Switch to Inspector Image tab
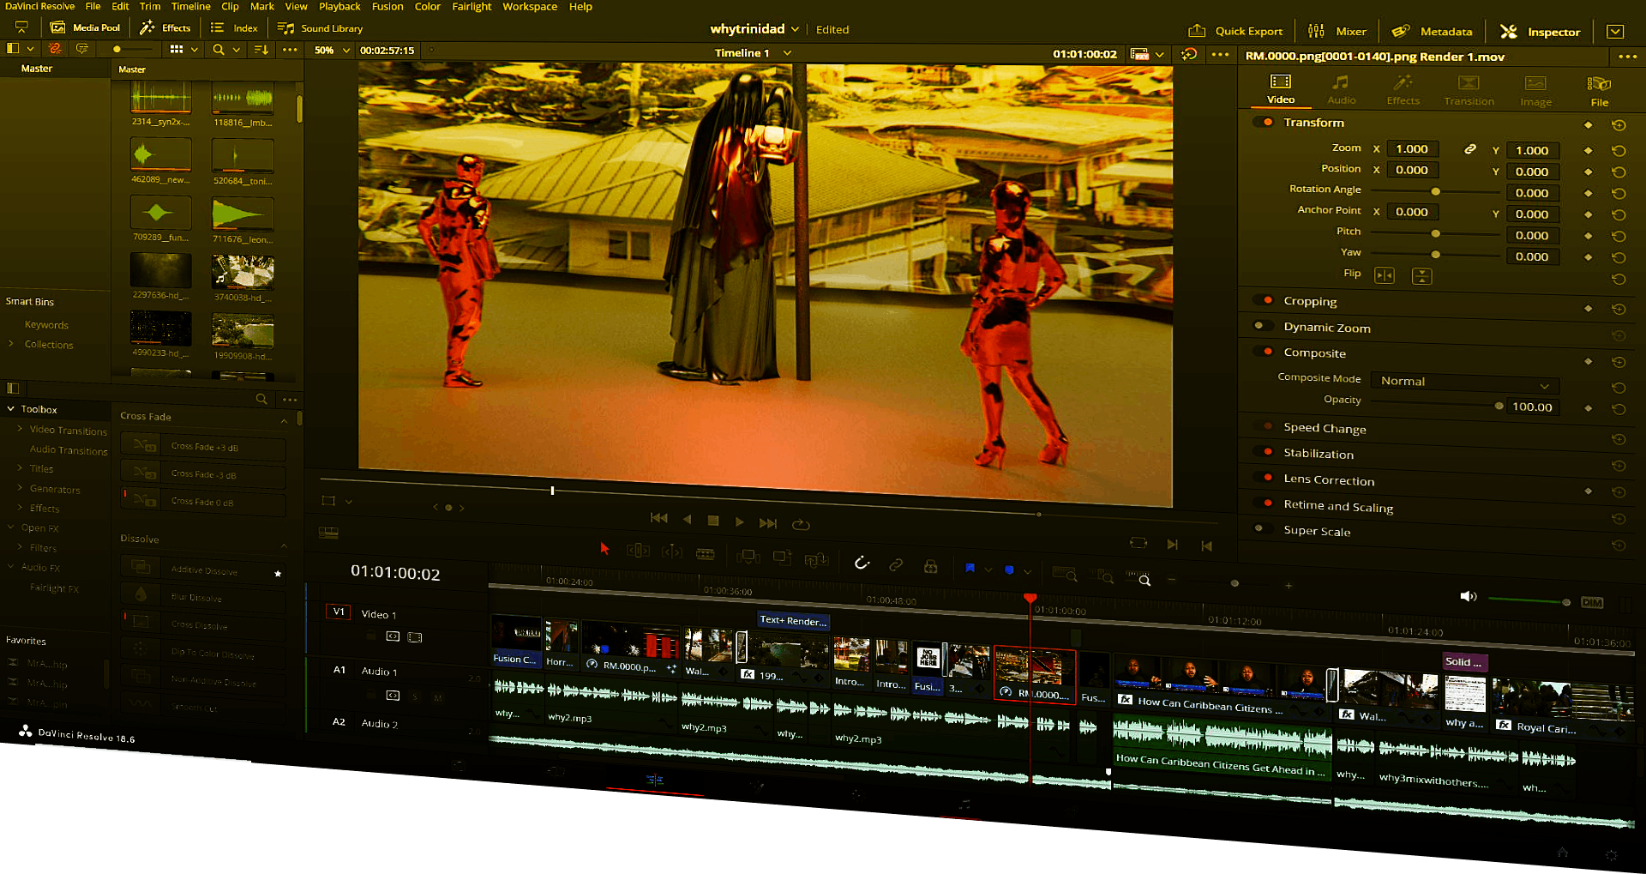 [x=1535, y=91]
